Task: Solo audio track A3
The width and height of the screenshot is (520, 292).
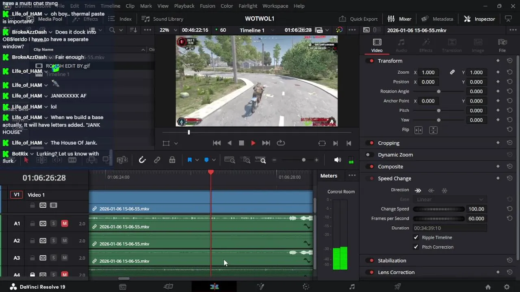Action: coord(53,258)
